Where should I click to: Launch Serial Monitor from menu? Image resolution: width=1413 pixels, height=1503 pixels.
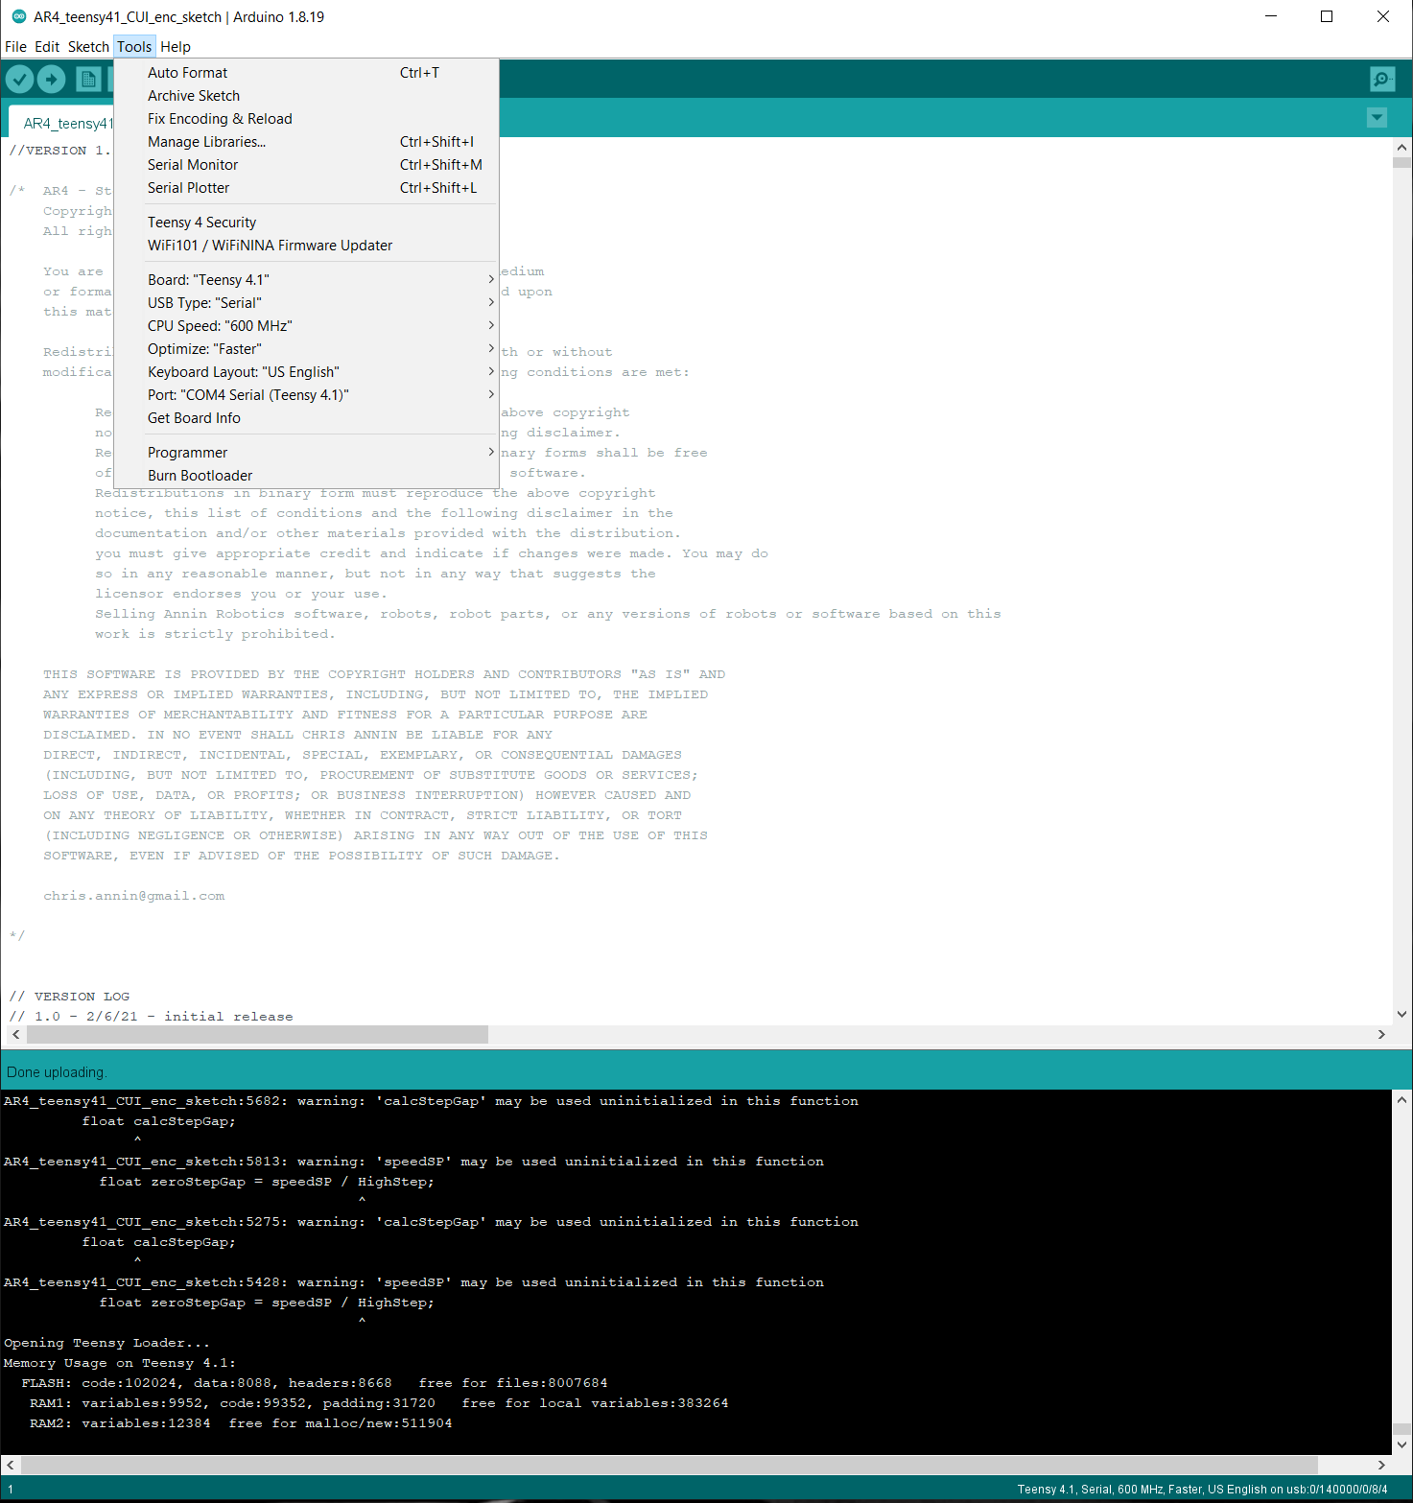tap(306, 165)
